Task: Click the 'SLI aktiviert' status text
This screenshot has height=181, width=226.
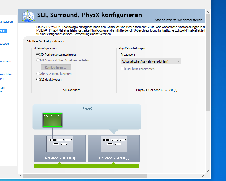Action: 71,90
